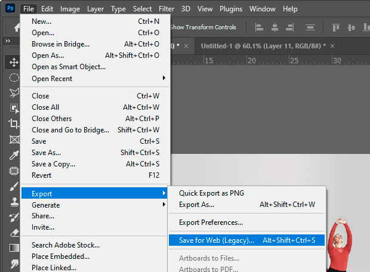Click the align top edges icon
This screenshot has width=370, height=272.
click(335, 27)
